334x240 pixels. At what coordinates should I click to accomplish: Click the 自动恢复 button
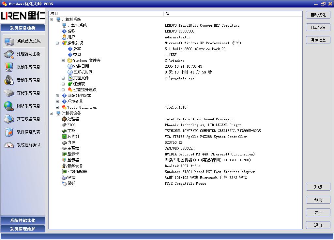coord(318,27)
